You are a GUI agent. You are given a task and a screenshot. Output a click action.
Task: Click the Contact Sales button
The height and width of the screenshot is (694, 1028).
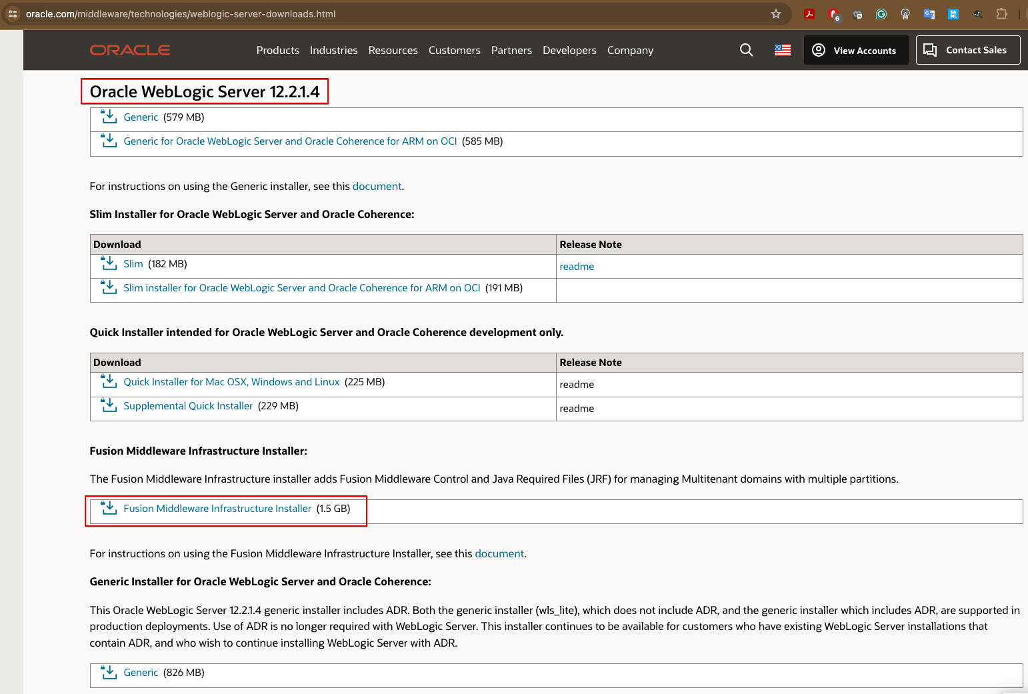[967, 50]
